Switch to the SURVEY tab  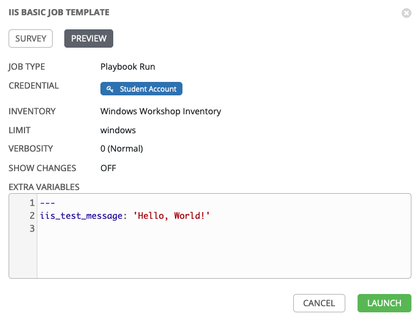[31, 39]
